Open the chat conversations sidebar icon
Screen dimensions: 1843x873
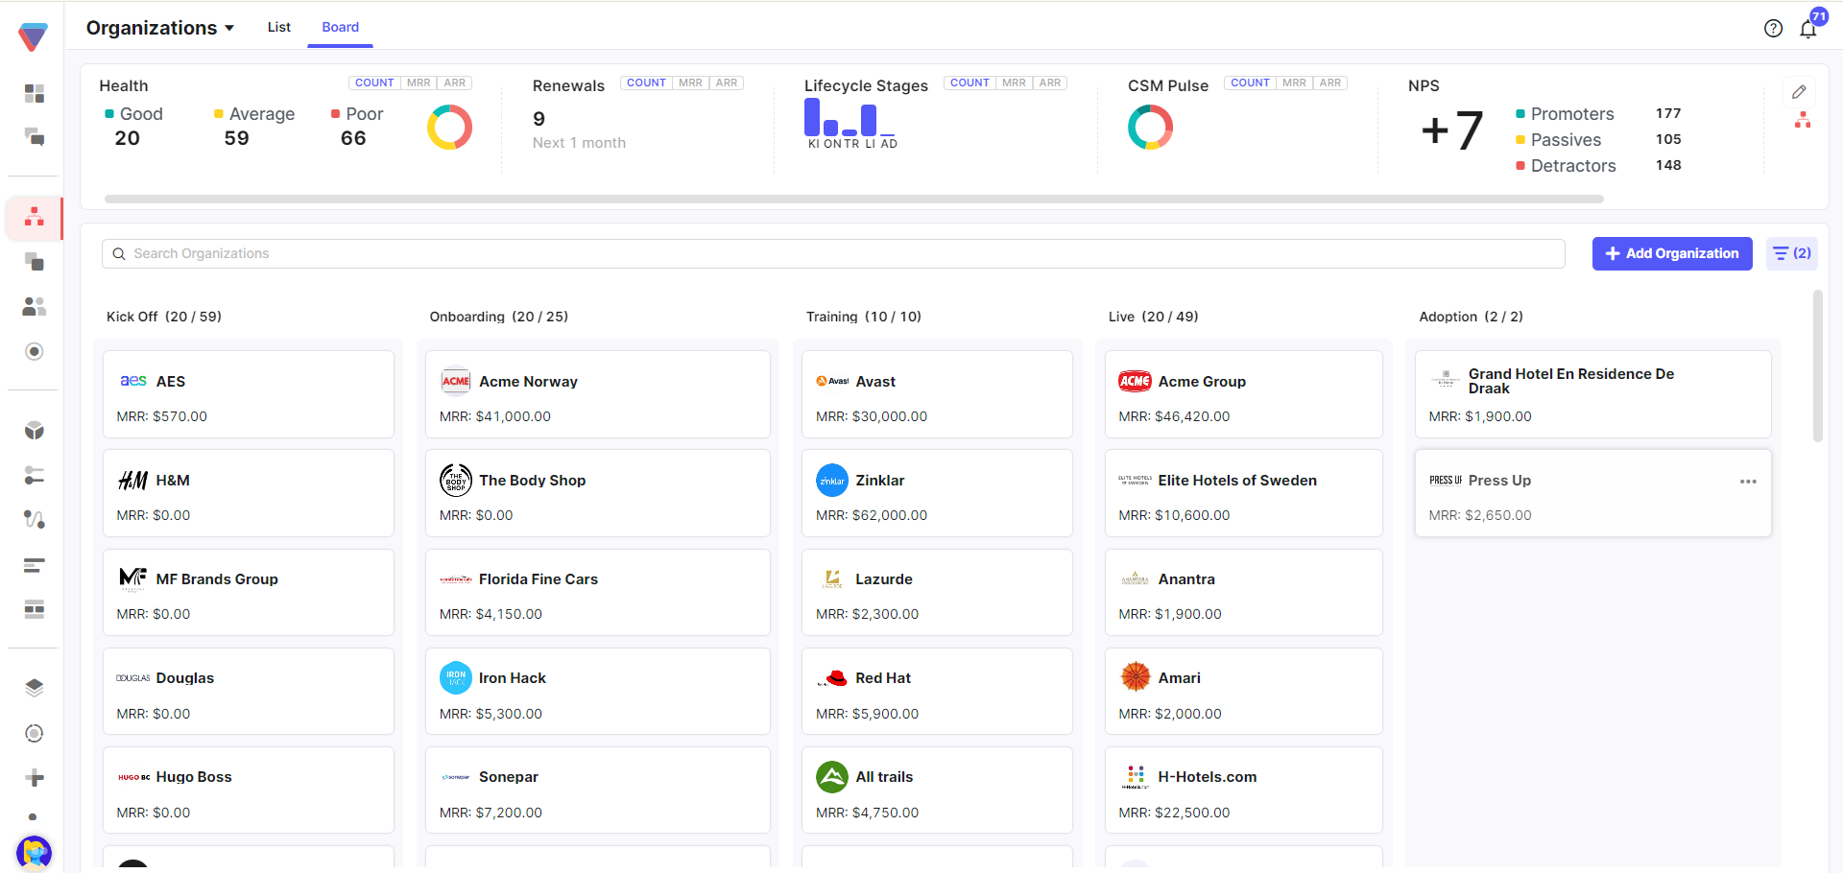pyautogui.click(x=35, y=137)
